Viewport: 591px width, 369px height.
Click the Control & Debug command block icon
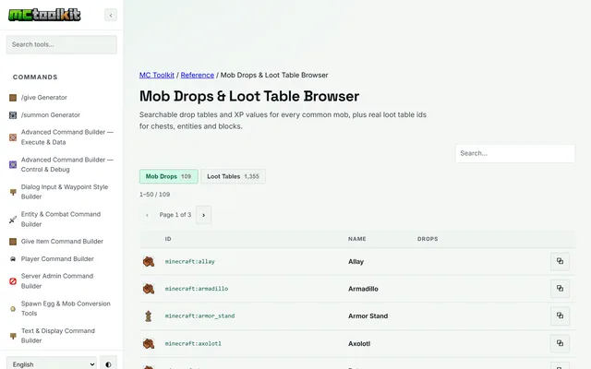click(13, 164)
